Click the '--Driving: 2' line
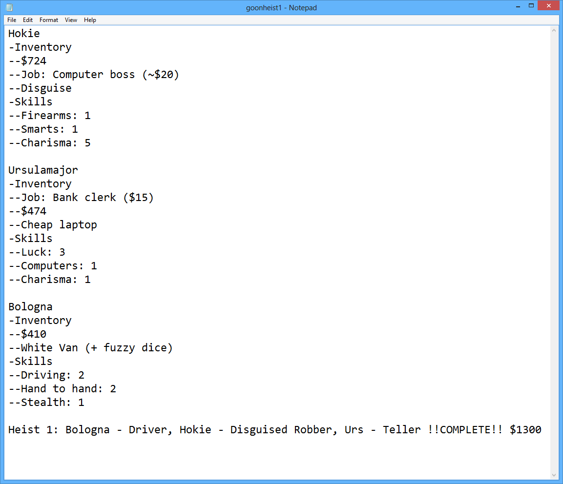Viewport: 563px width, 484px height. [x=46, y=375]
